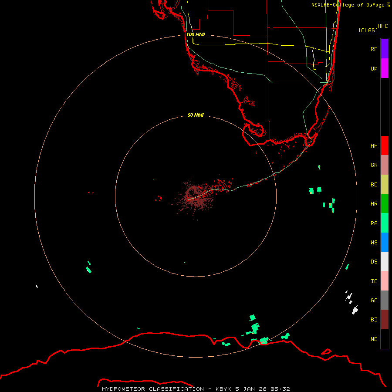The height and width of the screenshot is (392, 392).
Task: Select the GR pink-brown legend swatch
Action: [x=385, y=165]
